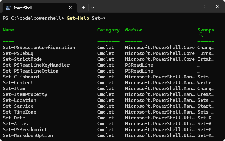Click the PowerShell tab icon
The width and height of the screenshot is (225, 141).
pos(8,7)
